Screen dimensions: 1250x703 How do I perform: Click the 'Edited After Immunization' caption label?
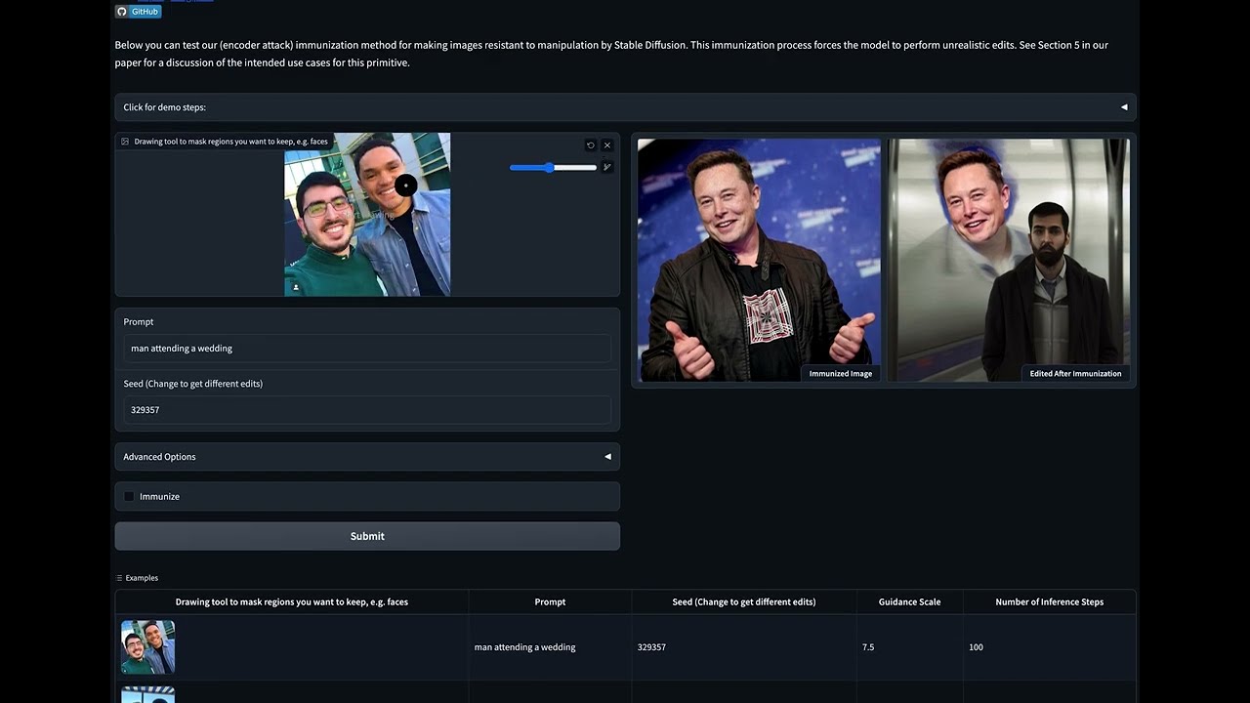pyautogui.click(x=1075, y=373)
